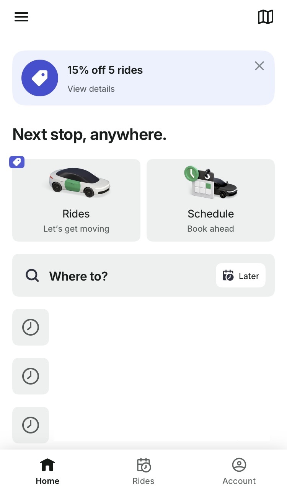The width and height of the screenshot is (287, 487).
Task: Tap the blue promo tag icon
Action: pyautogui.click(x=40, y=78)
